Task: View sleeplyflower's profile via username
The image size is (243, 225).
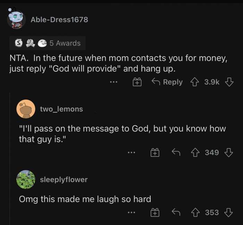Action: 64,179
